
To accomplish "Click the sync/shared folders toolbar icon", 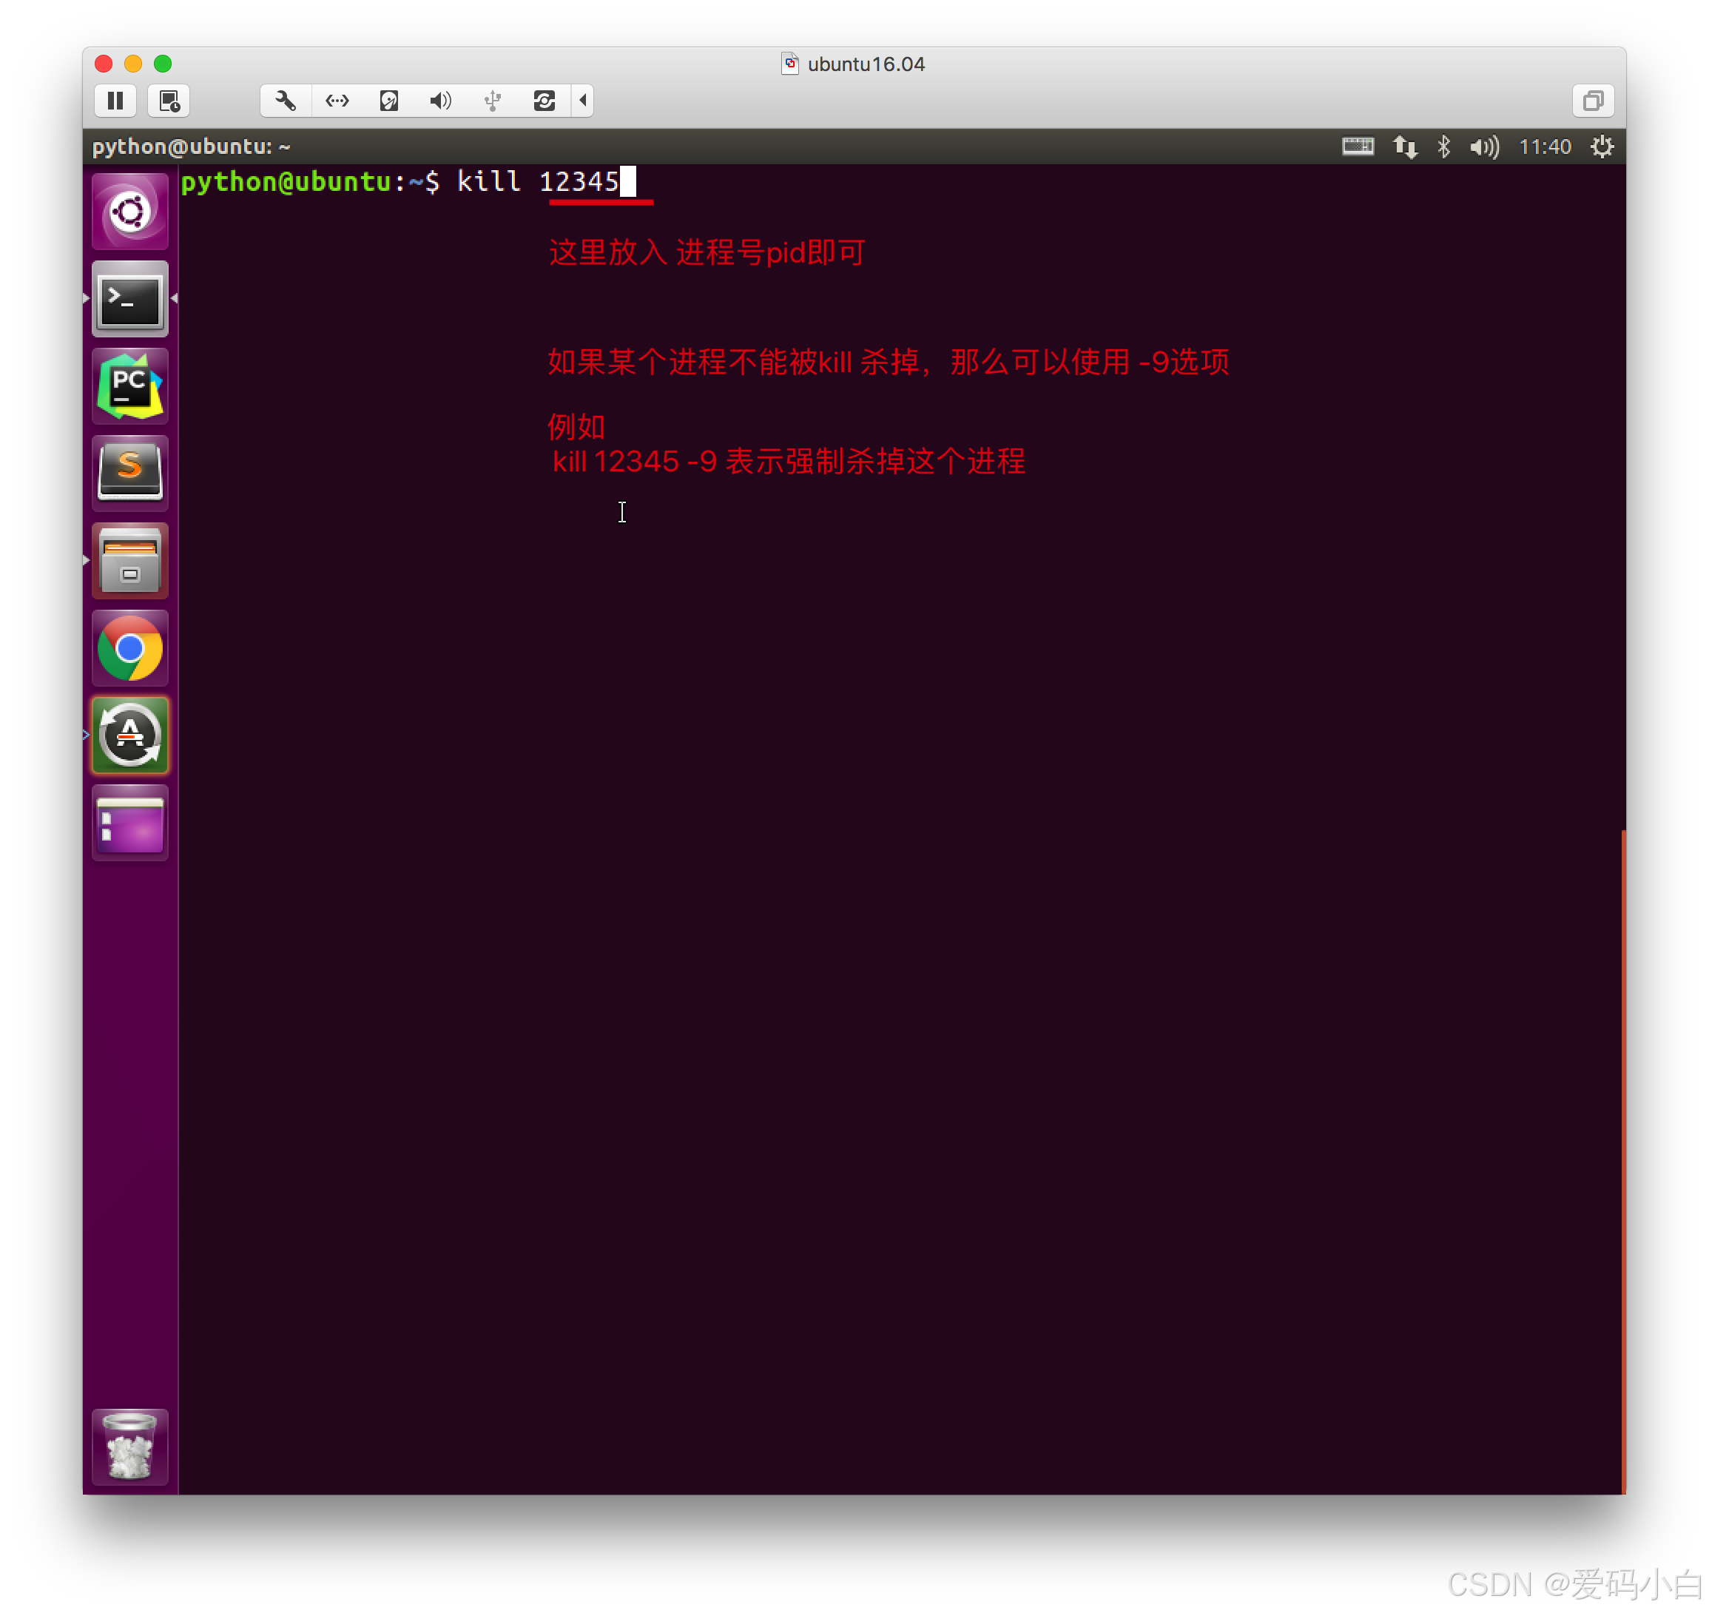I will click(x=545, y=101).
